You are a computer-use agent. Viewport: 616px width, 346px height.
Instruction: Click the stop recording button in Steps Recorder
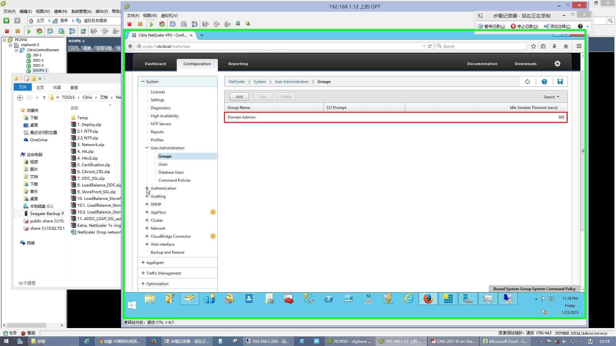(525, 26)
